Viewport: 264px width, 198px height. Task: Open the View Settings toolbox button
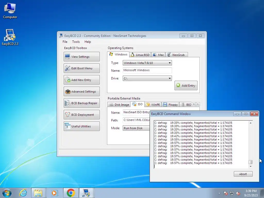pyautogui.click(x=82, y=56)
